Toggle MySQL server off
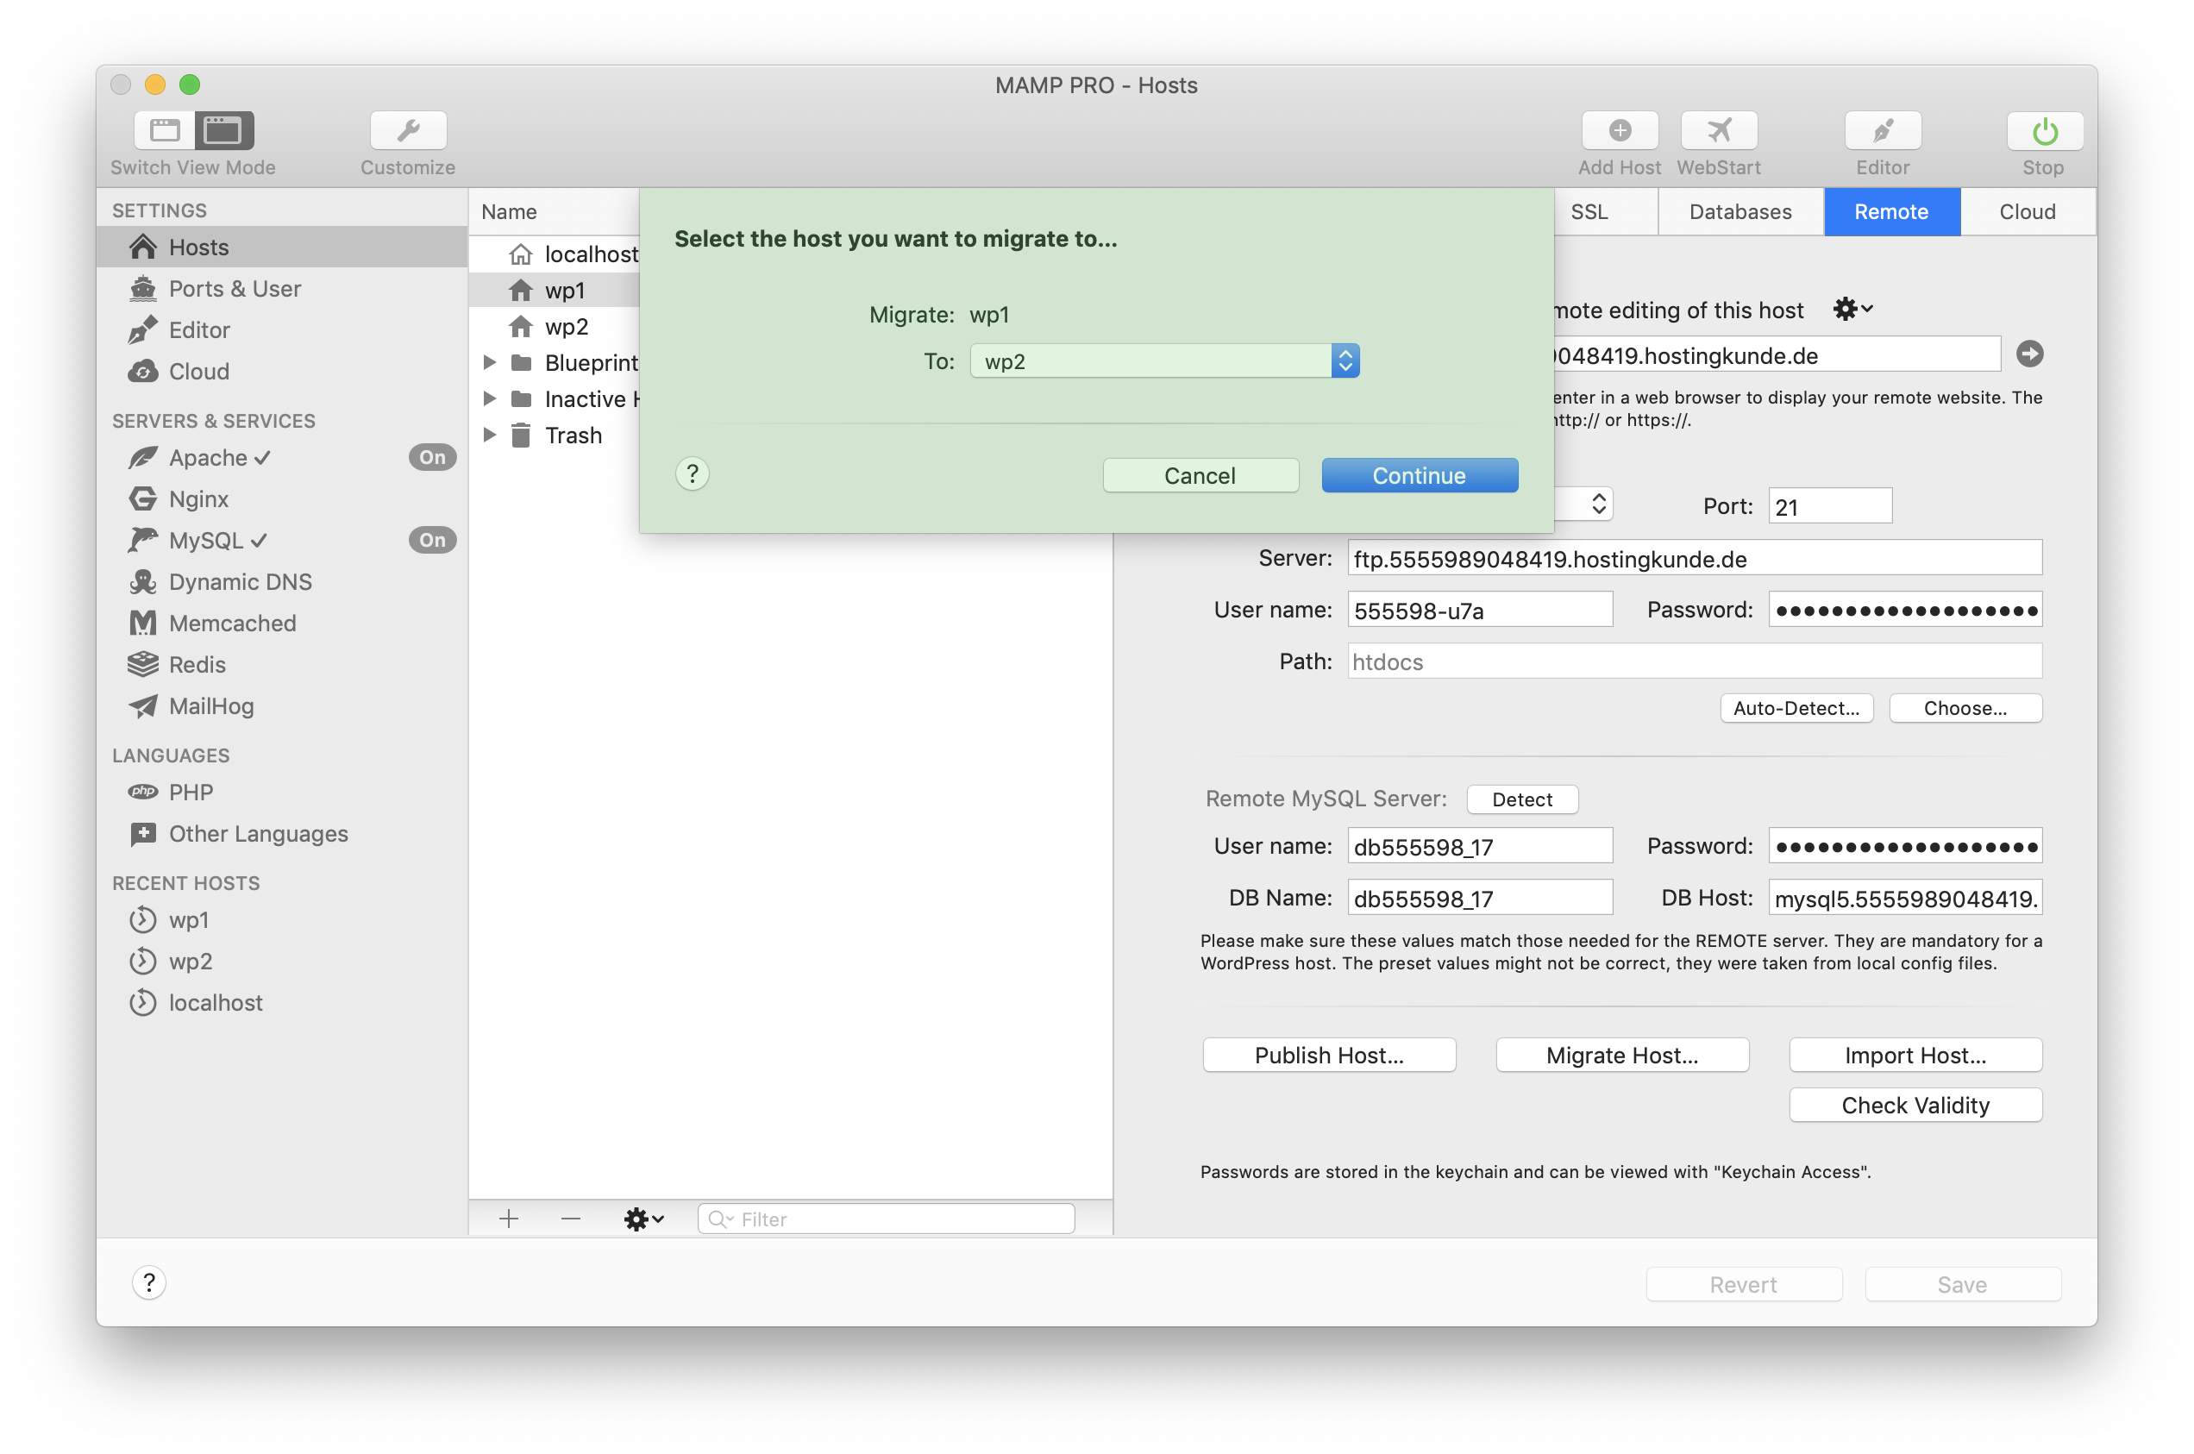 click(431, 540)
